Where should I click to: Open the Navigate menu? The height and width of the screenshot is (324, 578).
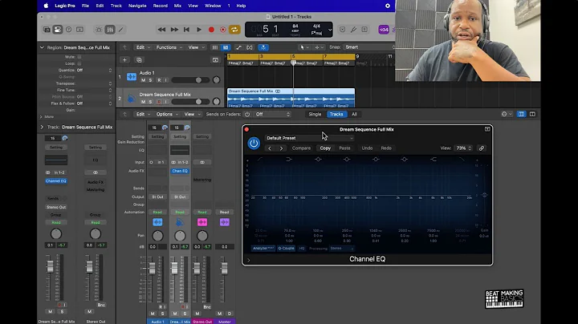tap(137, 6)
